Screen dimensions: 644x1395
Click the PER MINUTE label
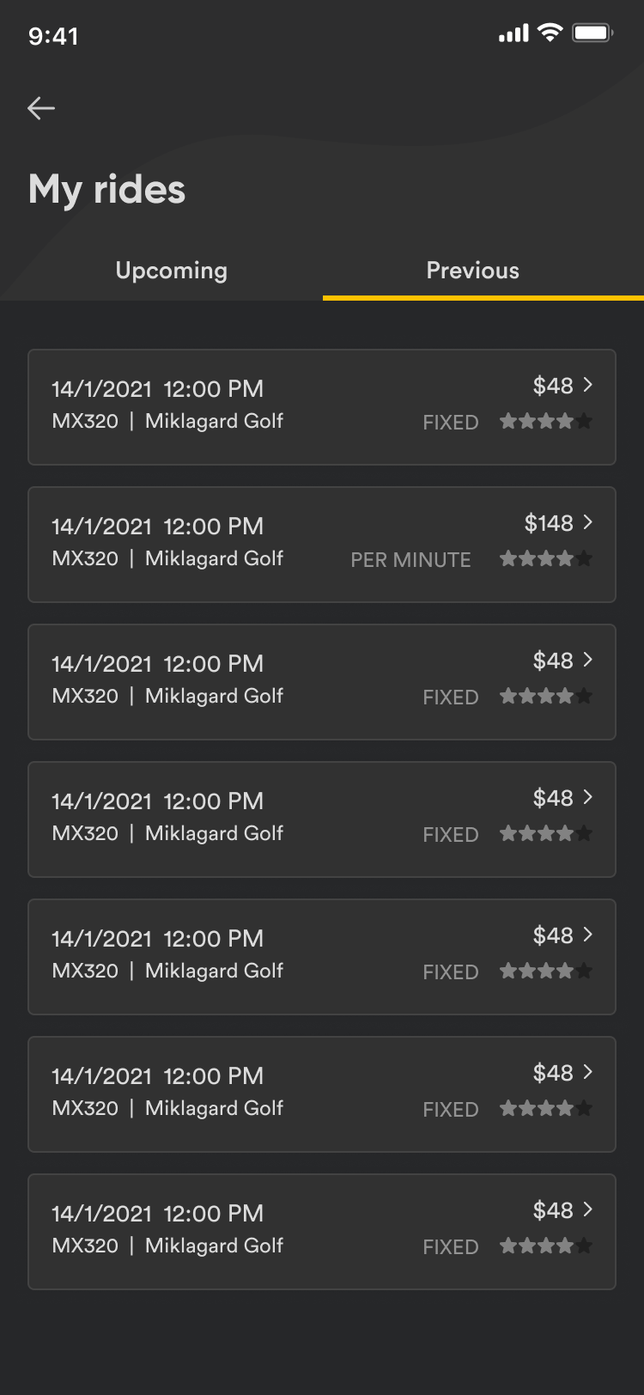tap(410, 560)
